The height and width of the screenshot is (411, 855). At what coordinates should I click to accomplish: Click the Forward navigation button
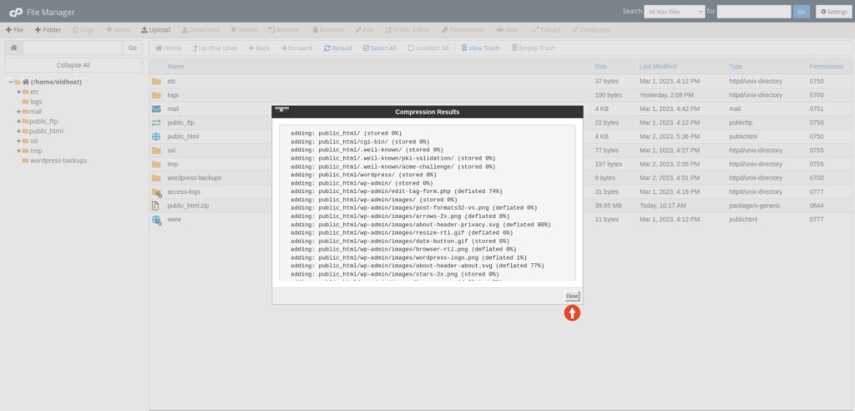(x=296, y=48)
